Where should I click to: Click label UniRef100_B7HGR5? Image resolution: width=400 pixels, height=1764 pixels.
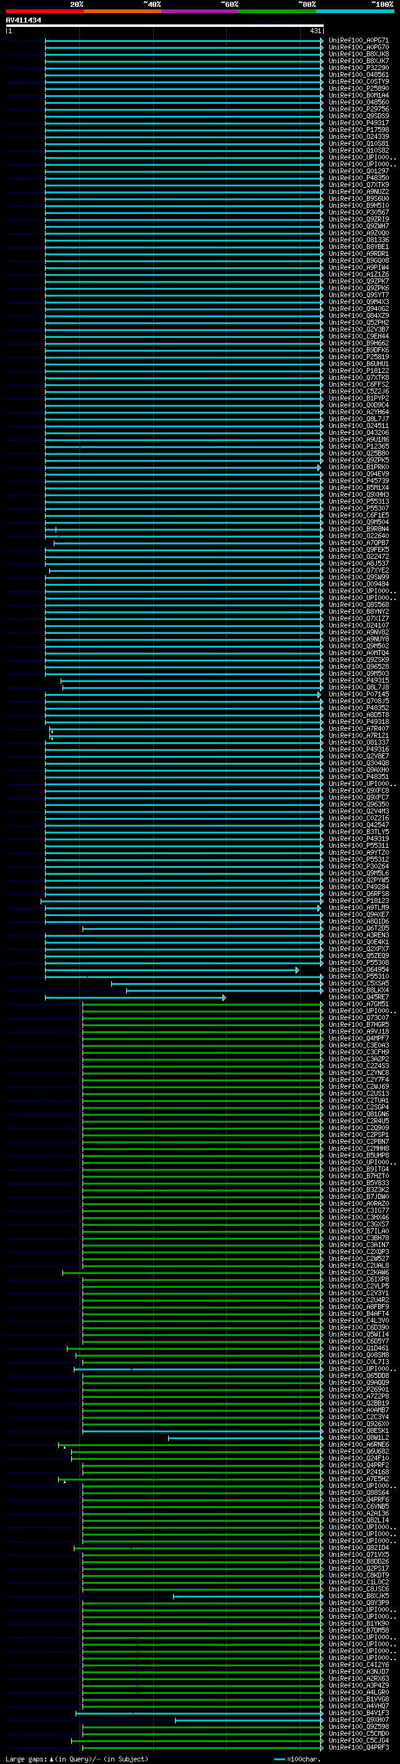point(359,1024)
